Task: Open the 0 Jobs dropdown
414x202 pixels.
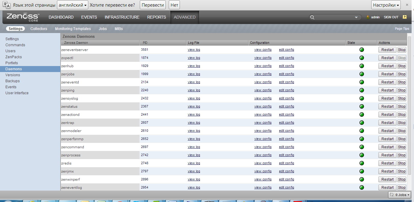Action: pyautogui.click(x=400, y=195)
